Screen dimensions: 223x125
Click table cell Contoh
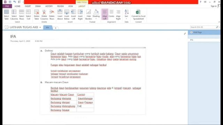[85, 94]
